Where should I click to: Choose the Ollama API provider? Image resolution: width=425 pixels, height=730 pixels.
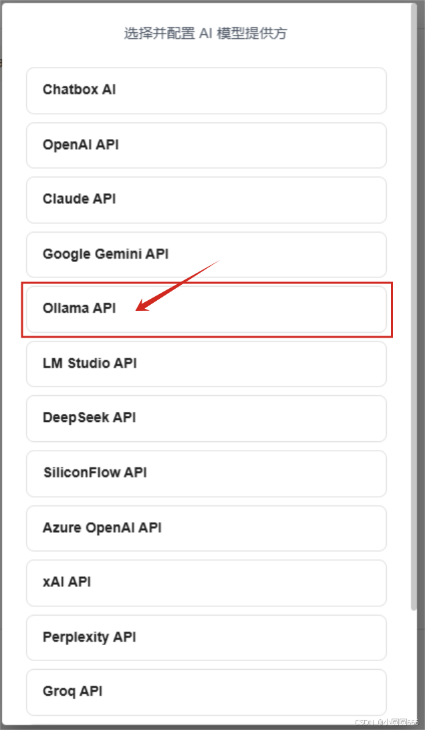pyautogui.click(x=206, y=310)
